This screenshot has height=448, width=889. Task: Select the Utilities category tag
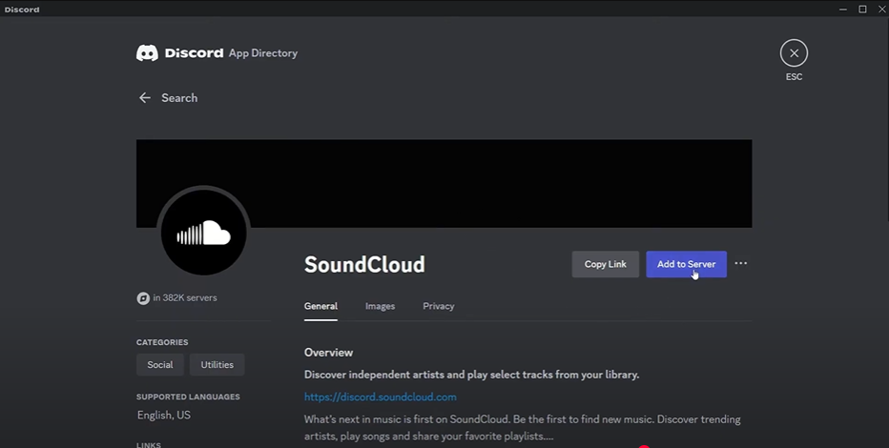217,365
